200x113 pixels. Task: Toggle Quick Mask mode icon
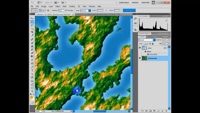[32, 102]
